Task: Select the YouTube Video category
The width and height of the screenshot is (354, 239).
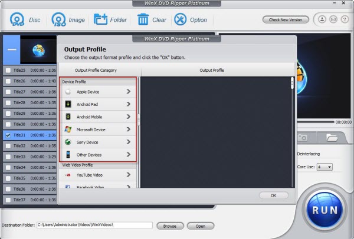Action: coord(98,175)
